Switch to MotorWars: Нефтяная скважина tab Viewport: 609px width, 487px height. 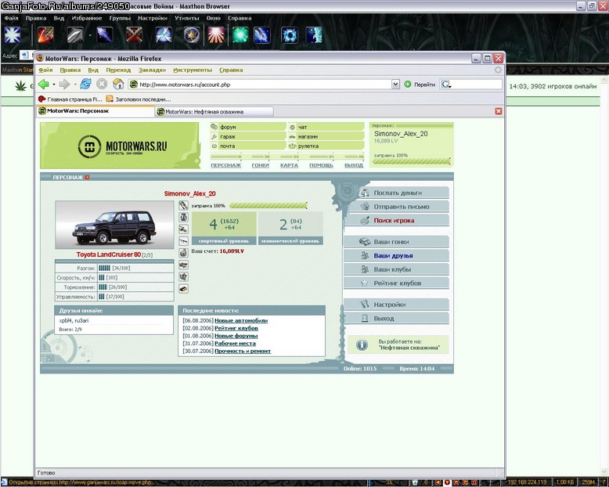coord(214,111)
